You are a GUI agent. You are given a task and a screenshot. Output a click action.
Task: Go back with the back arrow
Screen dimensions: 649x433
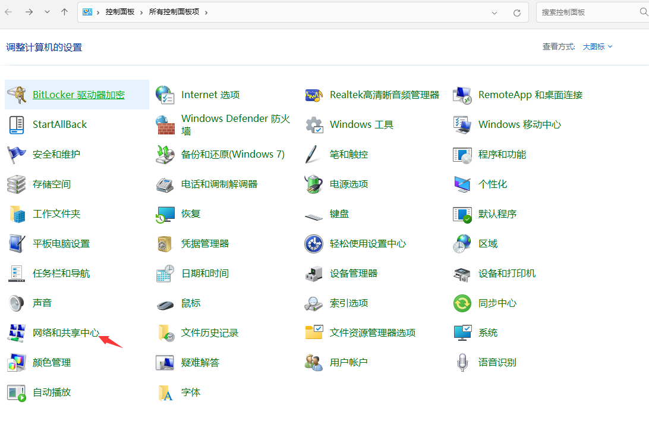point(8,12)
